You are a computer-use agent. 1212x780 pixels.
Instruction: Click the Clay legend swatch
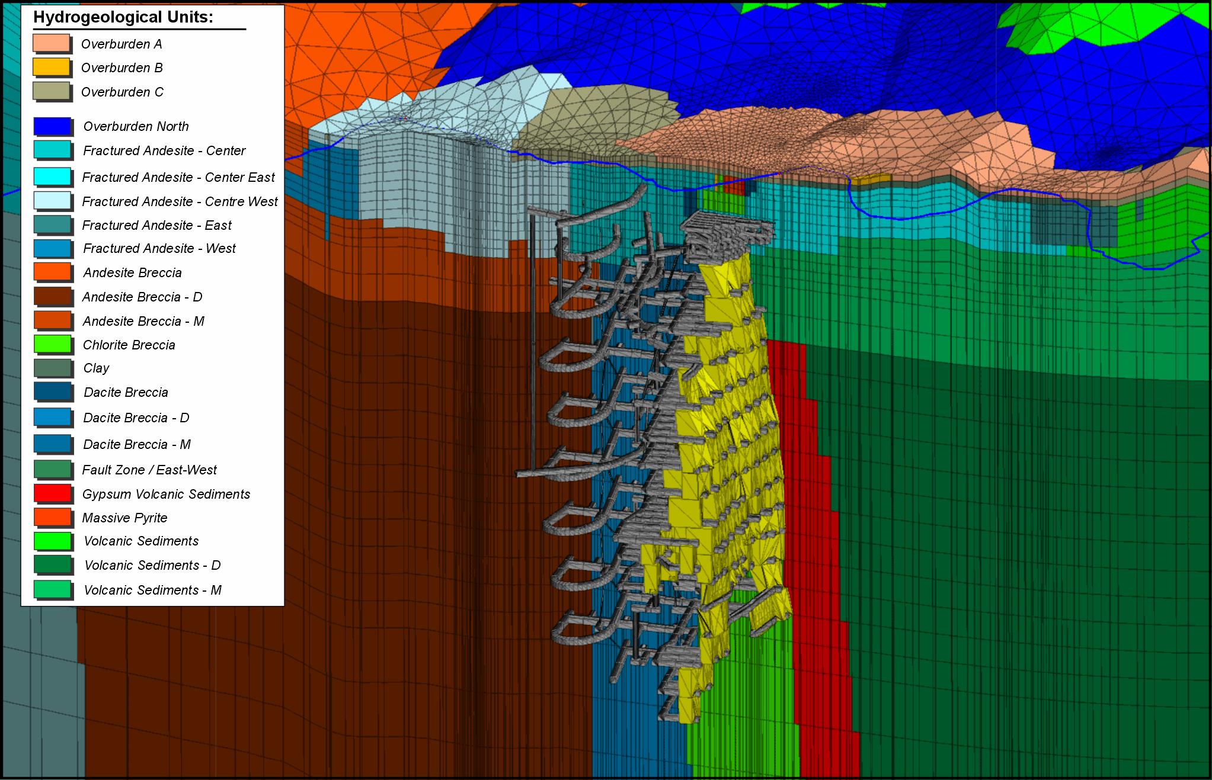53,368
